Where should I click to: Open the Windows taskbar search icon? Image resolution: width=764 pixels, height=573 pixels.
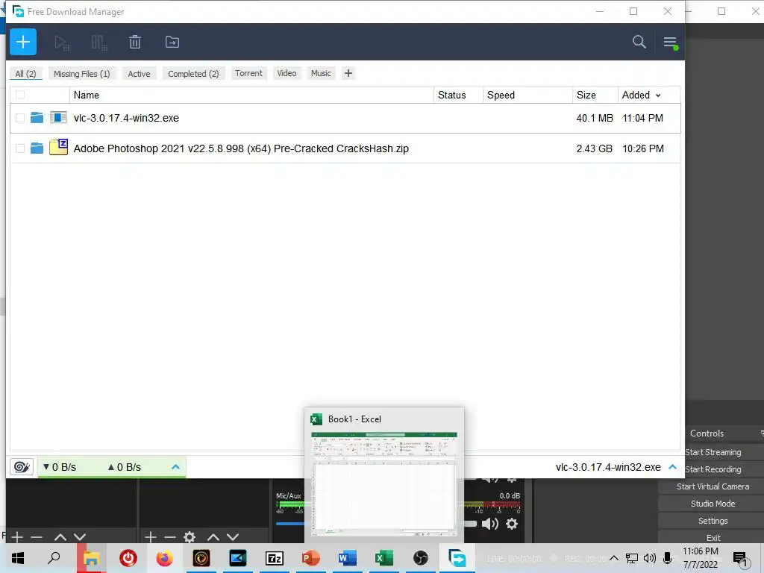[54, 558]
